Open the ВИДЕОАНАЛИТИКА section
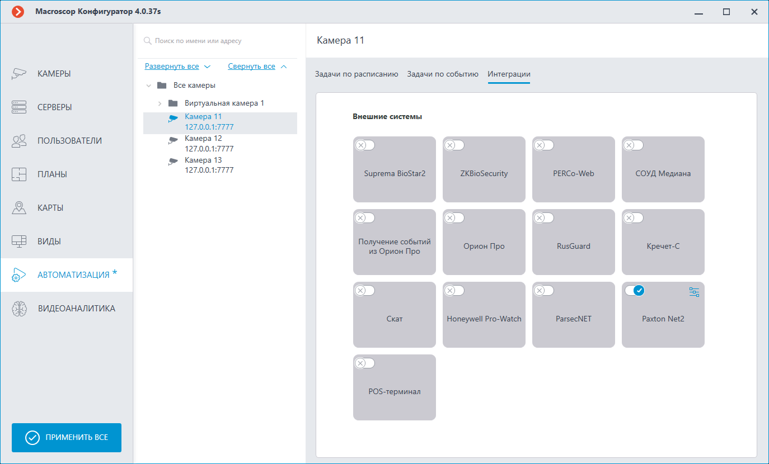 pos(66,309)
